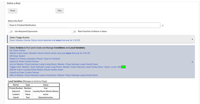
Task: Click the %text% variable row name
Action: coord(16,98)
